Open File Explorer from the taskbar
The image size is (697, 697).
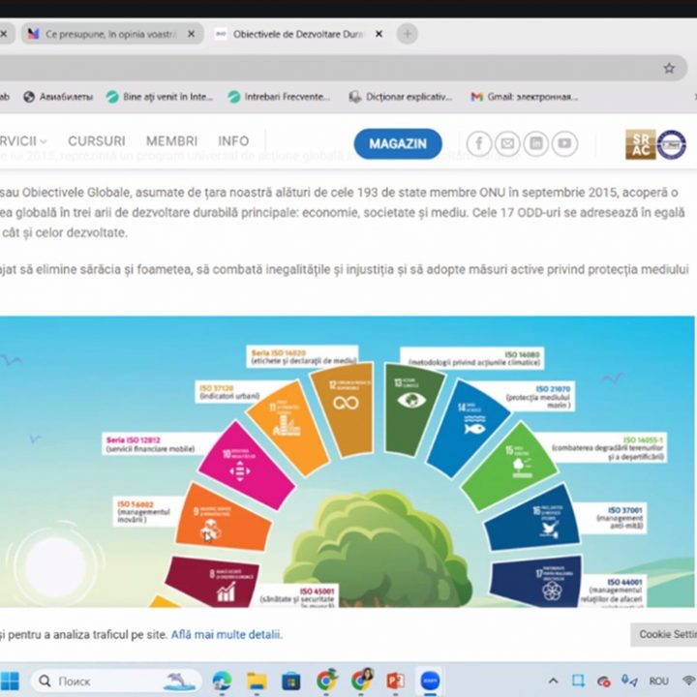[257, 681]
